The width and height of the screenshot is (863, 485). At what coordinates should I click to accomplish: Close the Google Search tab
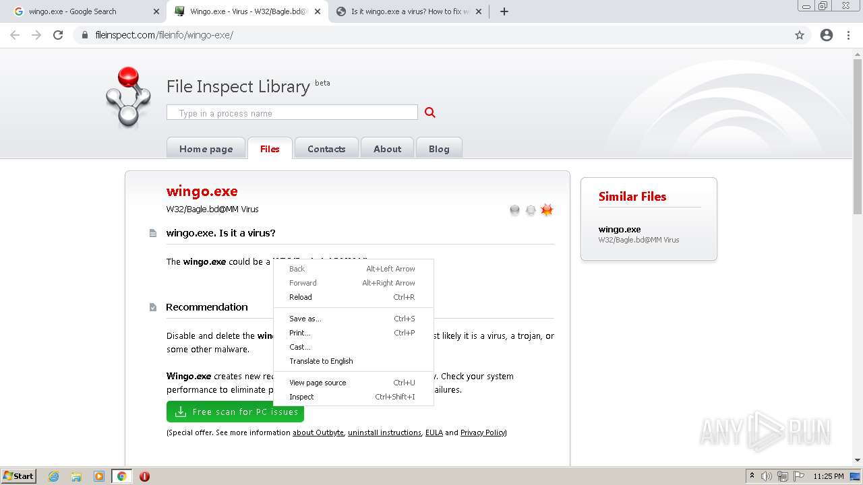(156, 11)
